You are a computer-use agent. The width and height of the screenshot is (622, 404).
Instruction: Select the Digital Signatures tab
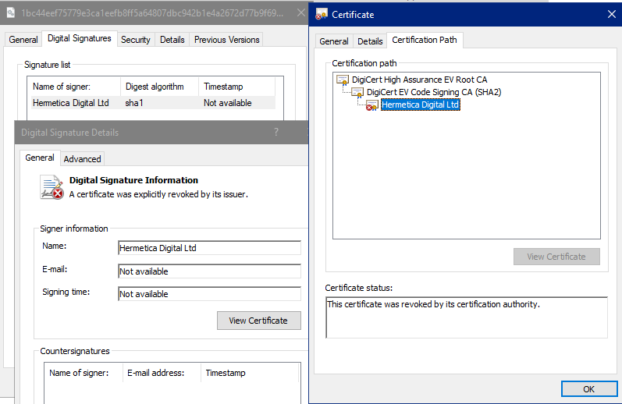click(x=80, y=38)
